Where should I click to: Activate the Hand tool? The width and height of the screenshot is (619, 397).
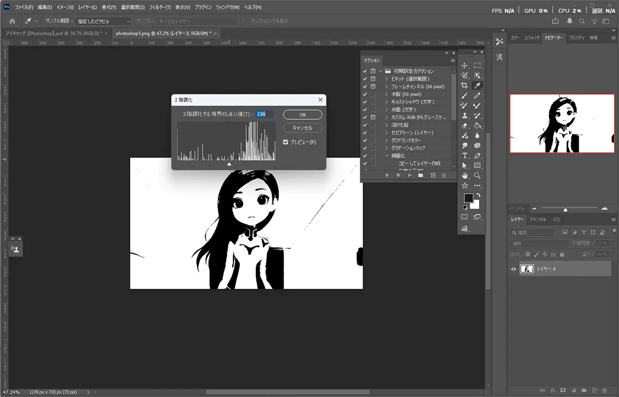click(465, 176)
